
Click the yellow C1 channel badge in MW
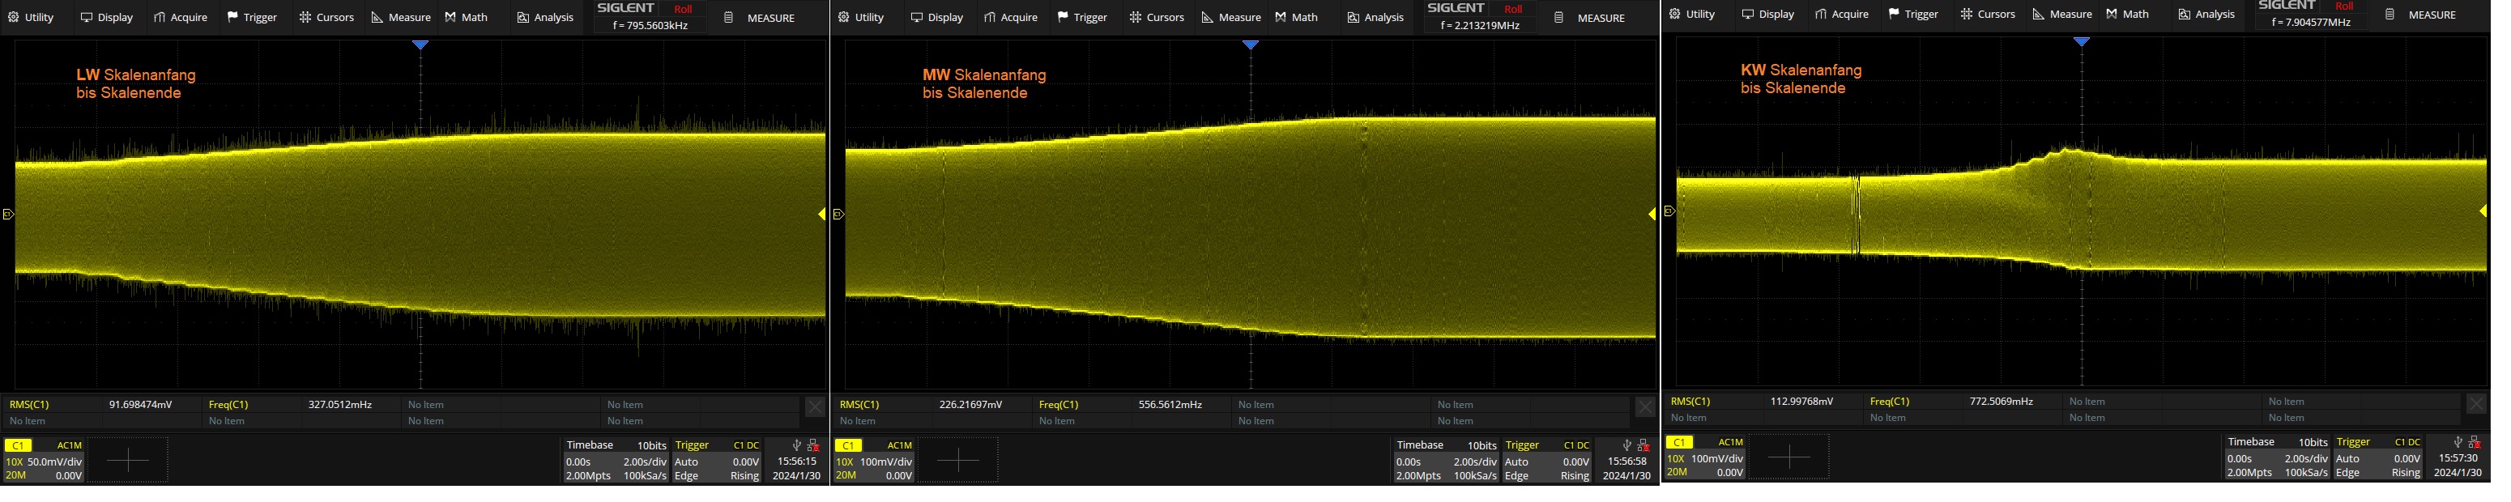point(848,445)
